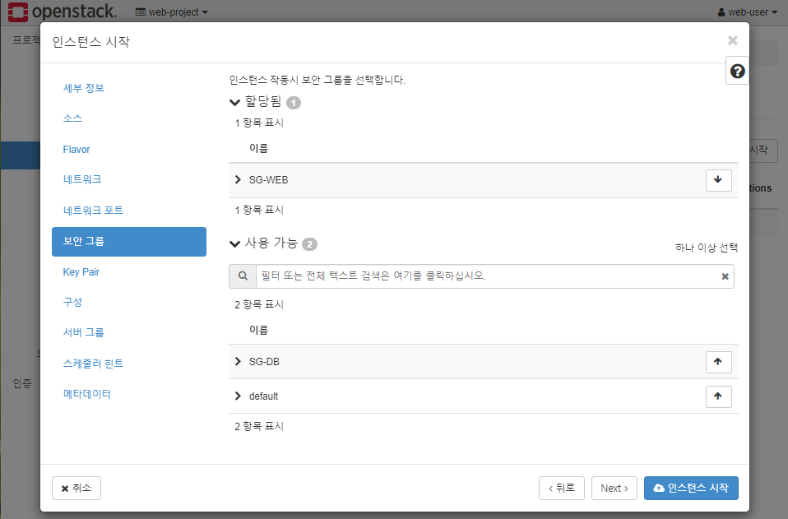Go to Flavor step

click(76, 149)
